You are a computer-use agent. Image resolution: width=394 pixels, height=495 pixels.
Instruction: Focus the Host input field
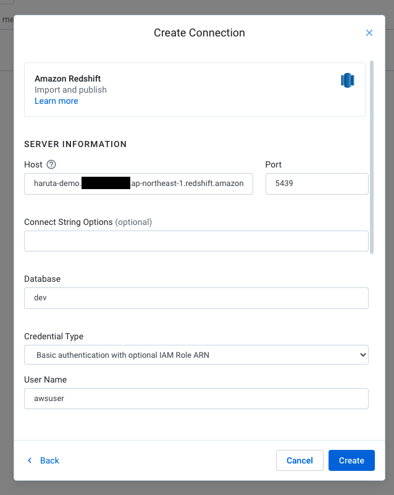(x=138, y=184)
